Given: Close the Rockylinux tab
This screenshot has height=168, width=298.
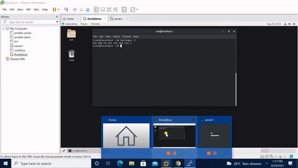Looking at the screenshot, I should (x=105, y=19).
